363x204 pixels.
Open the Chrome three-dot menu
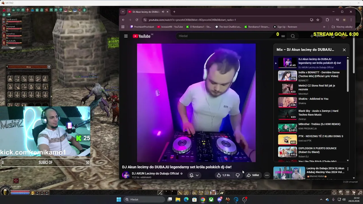coord(351,20)
